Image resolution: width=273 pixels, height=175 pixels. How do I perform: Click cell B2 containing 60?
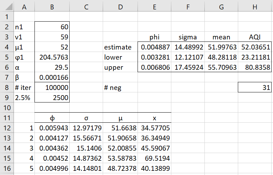point(52,26)
